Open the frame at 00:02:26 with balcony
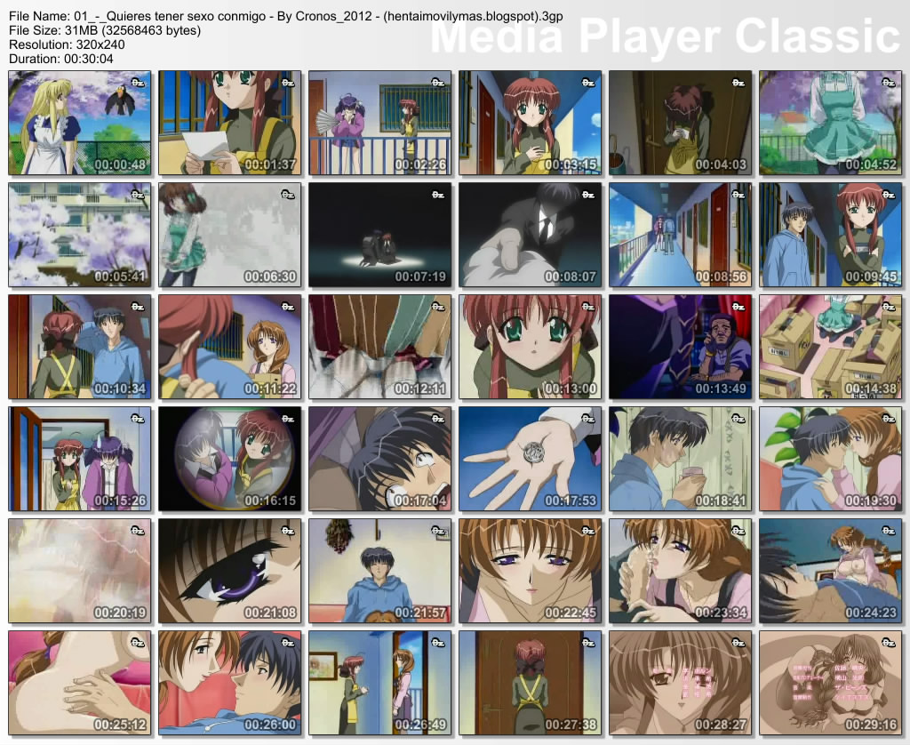This screenshot has width=910, height=745. click(380, 123)
